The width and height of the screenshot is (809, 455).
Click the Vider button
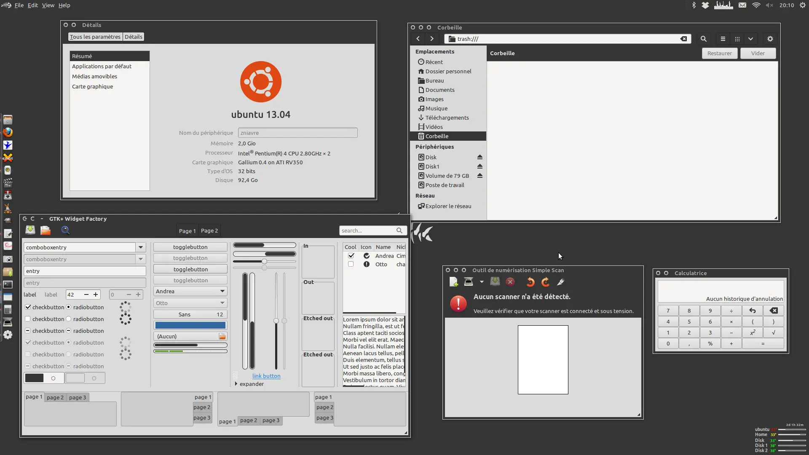tap(758, 53)
